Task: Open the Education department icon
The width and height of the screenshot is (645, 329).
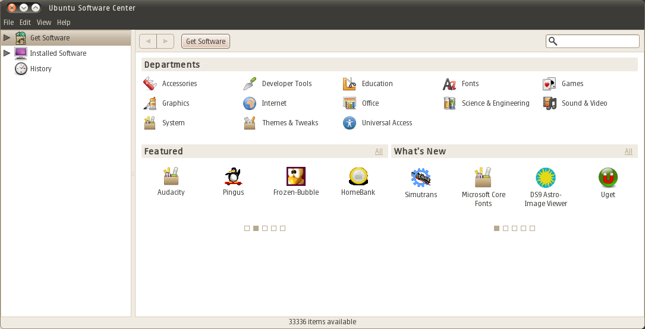Action: [x=349, y=83]
